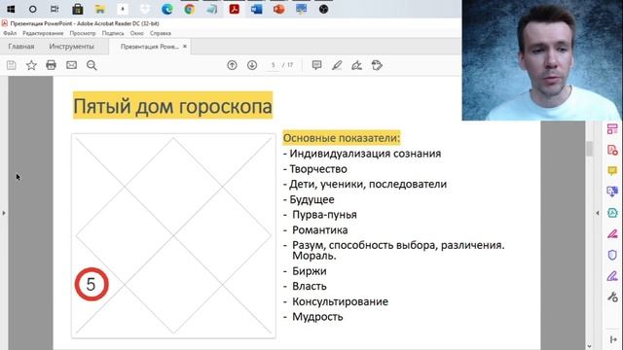Click the page number input field
The width and height of the screenshot is (623, 350).
point(273,65)
